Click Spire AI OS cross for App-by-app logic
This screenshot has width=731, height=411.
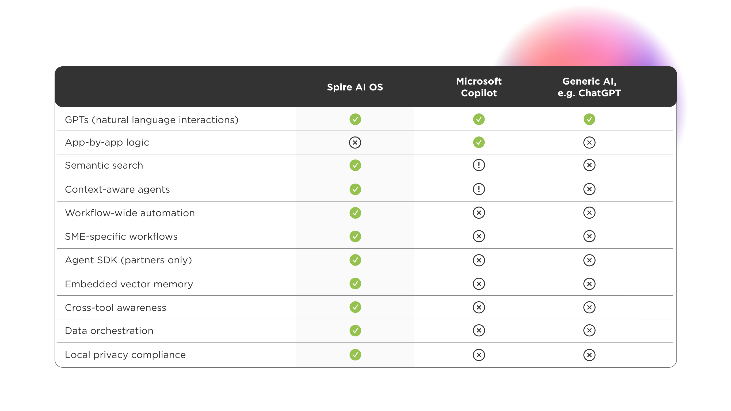click(x=355, y=143)
